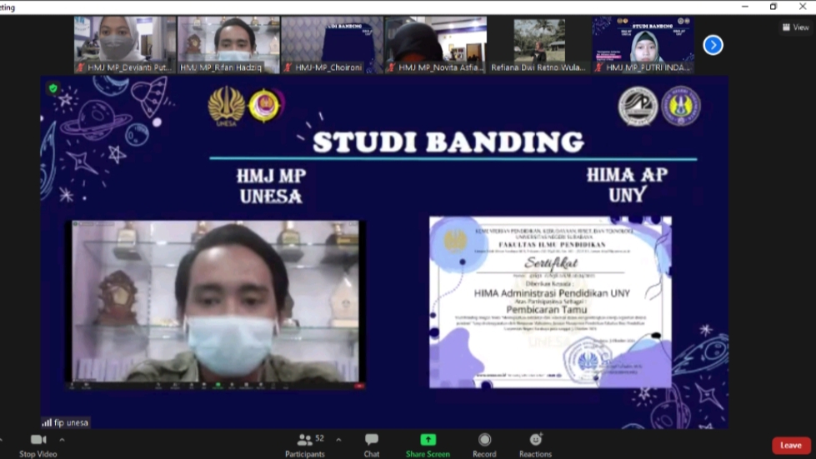Viewport: 816px width, 459px height.
Task: Expand the arrow next to Participants
Action: pyautogui.click(x=338, y=439)
